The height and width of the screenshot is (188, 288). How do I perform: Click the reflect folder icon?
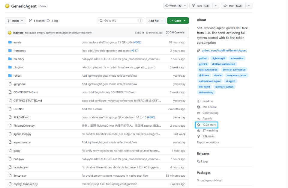pos(10,76)
